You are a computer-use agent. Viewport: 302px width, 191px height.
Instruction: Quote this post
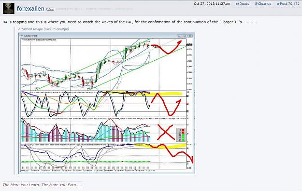coord(243,4)
